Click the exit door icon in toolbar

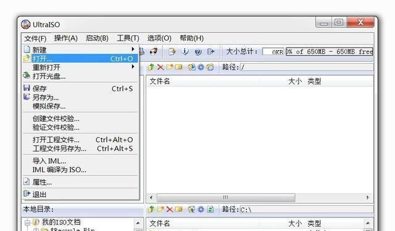tap(210, 52)
